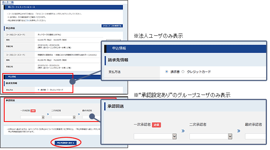Expand 二次承認者 dropdown in the small cart page
Screen dimensions: 270x150
pyautogui.click(x=63, y=117)
